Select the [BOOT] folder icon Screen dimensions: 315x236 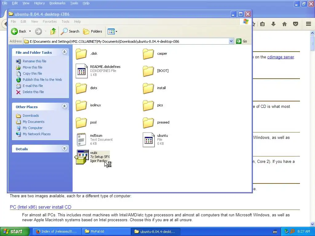[148, 71]
